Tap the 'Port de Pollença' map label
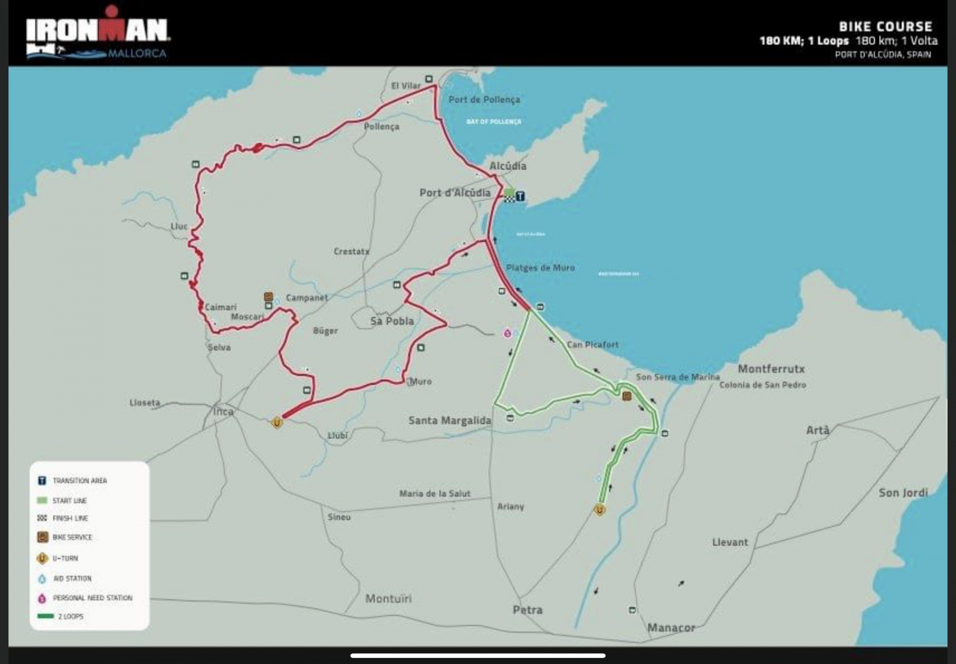Image resolution: width=956 pixels, height=664 pixels. (x=485, y=100)
